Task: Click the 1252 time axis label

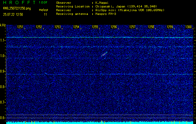Action: (x=39, y=27)
